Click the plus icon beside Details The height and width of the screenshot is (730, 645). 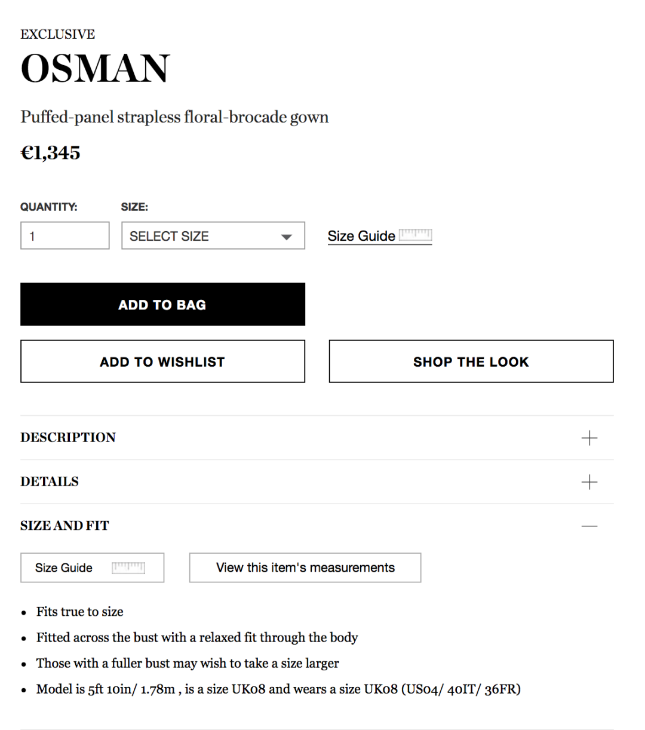point(589,482)
